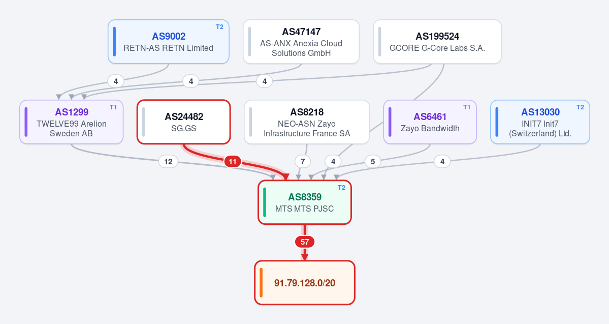Select the AS6461 Zayo Bandwidth node
The width and height of the screenshot is (609, 324).
pos(430,122)
